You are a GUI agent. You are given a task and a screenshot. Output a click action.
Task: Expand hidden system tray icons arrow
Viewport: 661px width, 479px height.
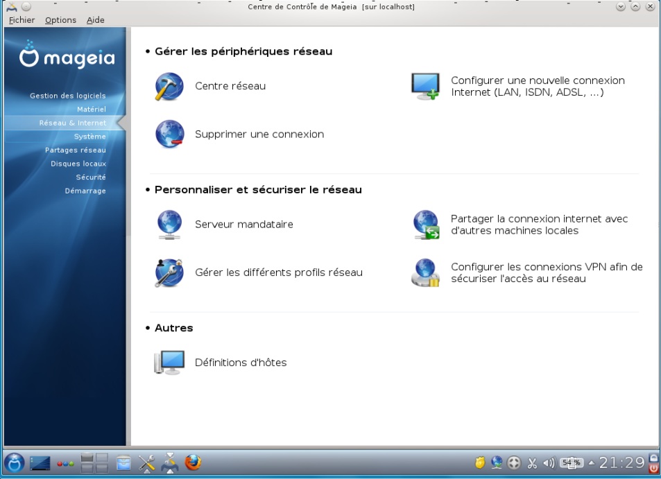pyautogui.click(x=592, y=463)
